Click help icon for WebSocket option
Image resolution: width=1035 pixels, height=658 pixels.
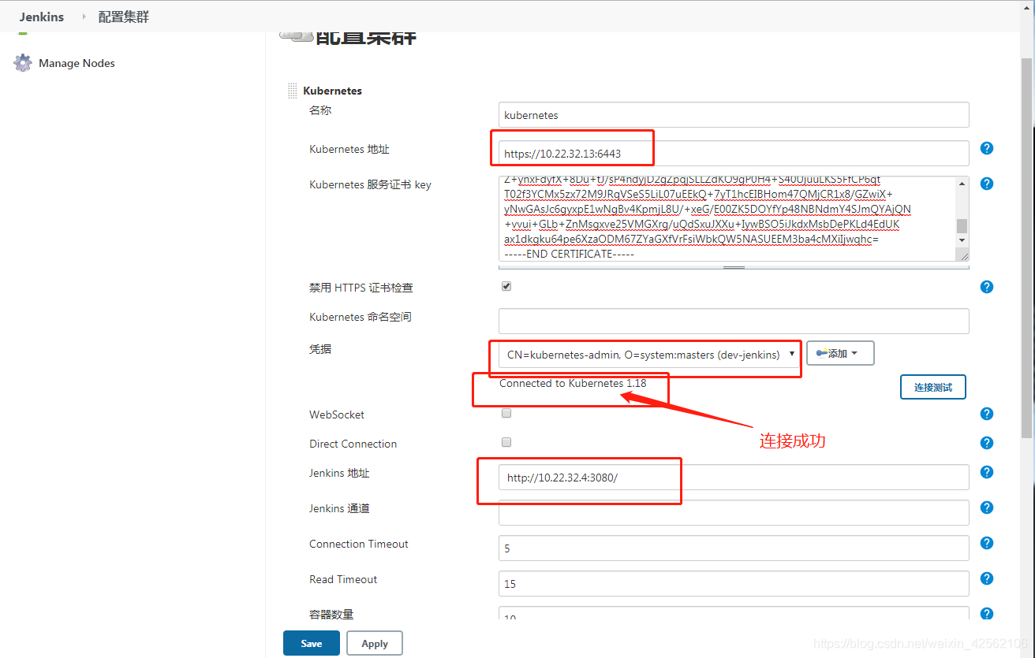pyautogui.click(x=986, y=414)
